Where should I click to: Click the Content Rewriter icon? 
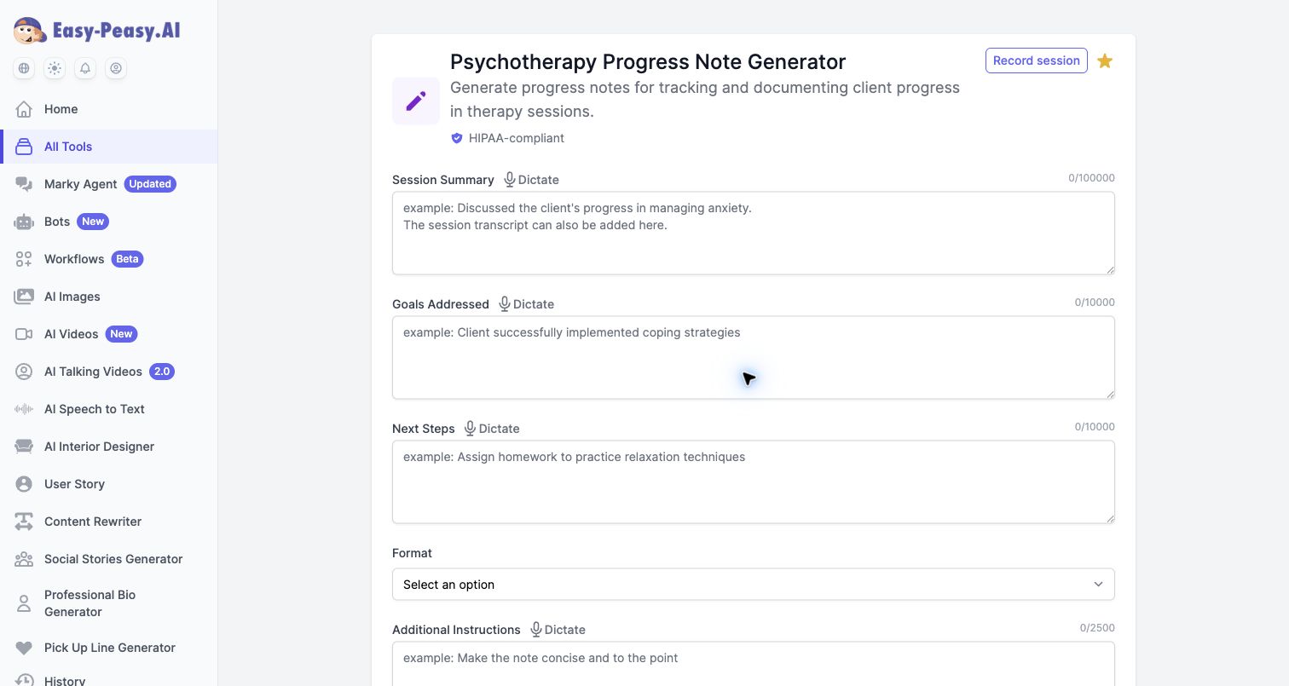click(x=24, y=522)
